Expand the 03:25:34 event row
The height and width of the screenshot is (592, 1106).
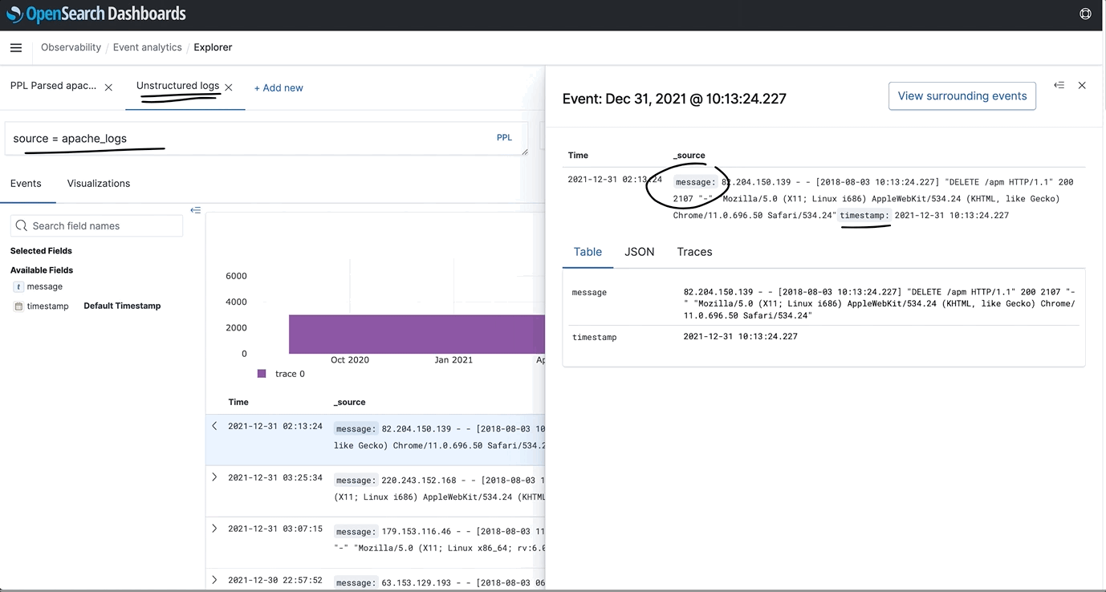214,477
